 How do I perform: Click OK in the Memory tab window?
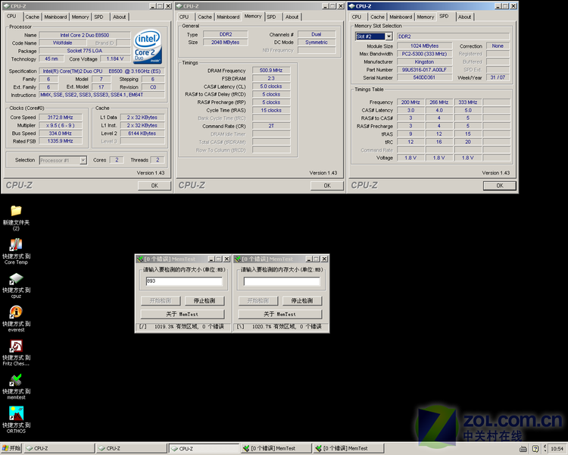click(x=327, y=185)
